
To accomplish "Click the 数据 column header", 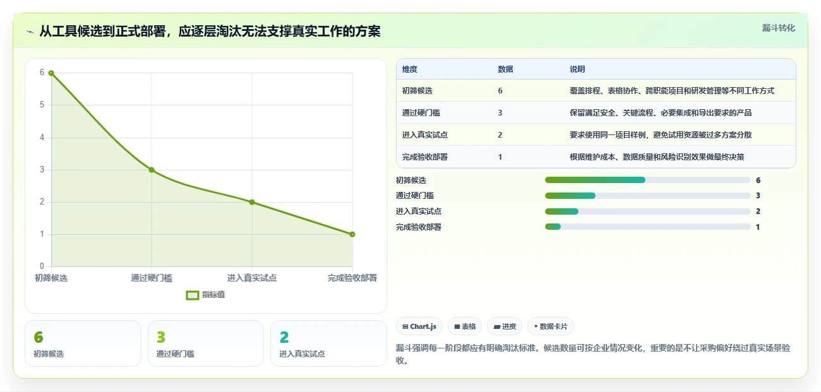I will pos(505,69).
